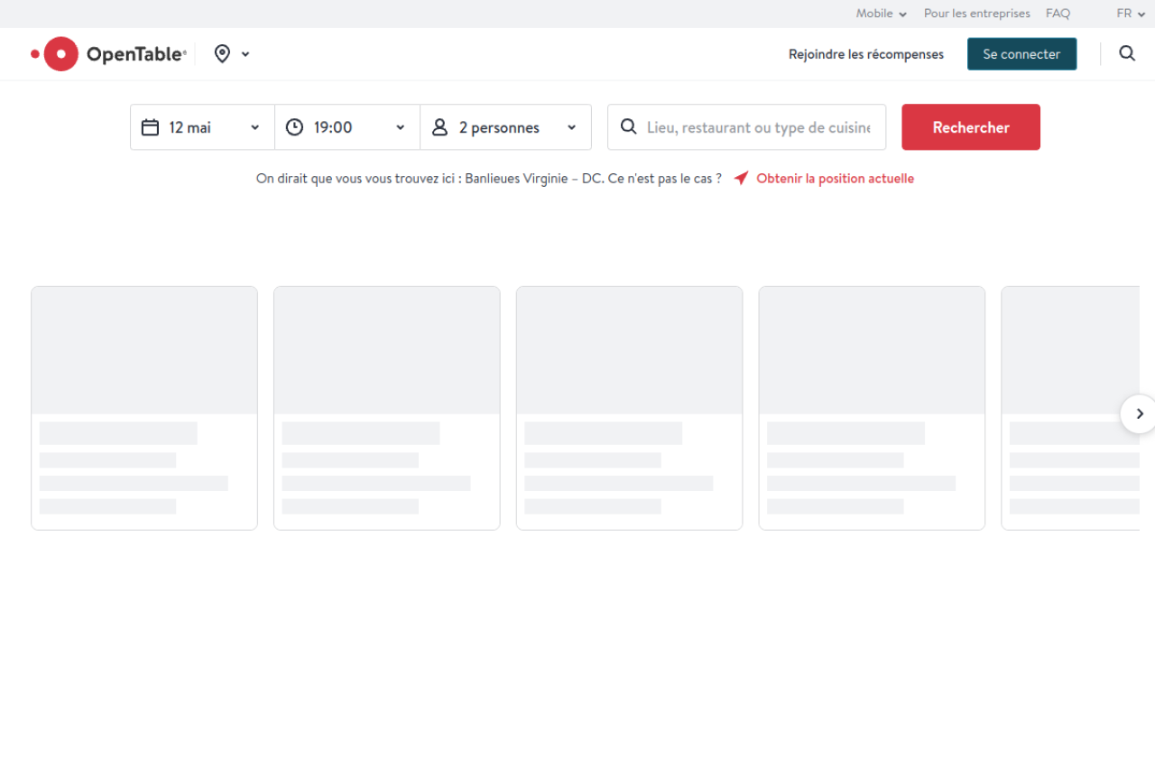This screenshot has height=770, width=1155.
Task: Open the location pin selector
Action: (x=232, y=54)
